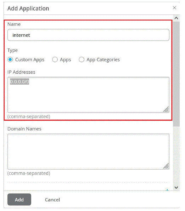Screen dimensions: 185x211
Task: Click the IP Addresses textarea resize handle
Action: (166, 109)
